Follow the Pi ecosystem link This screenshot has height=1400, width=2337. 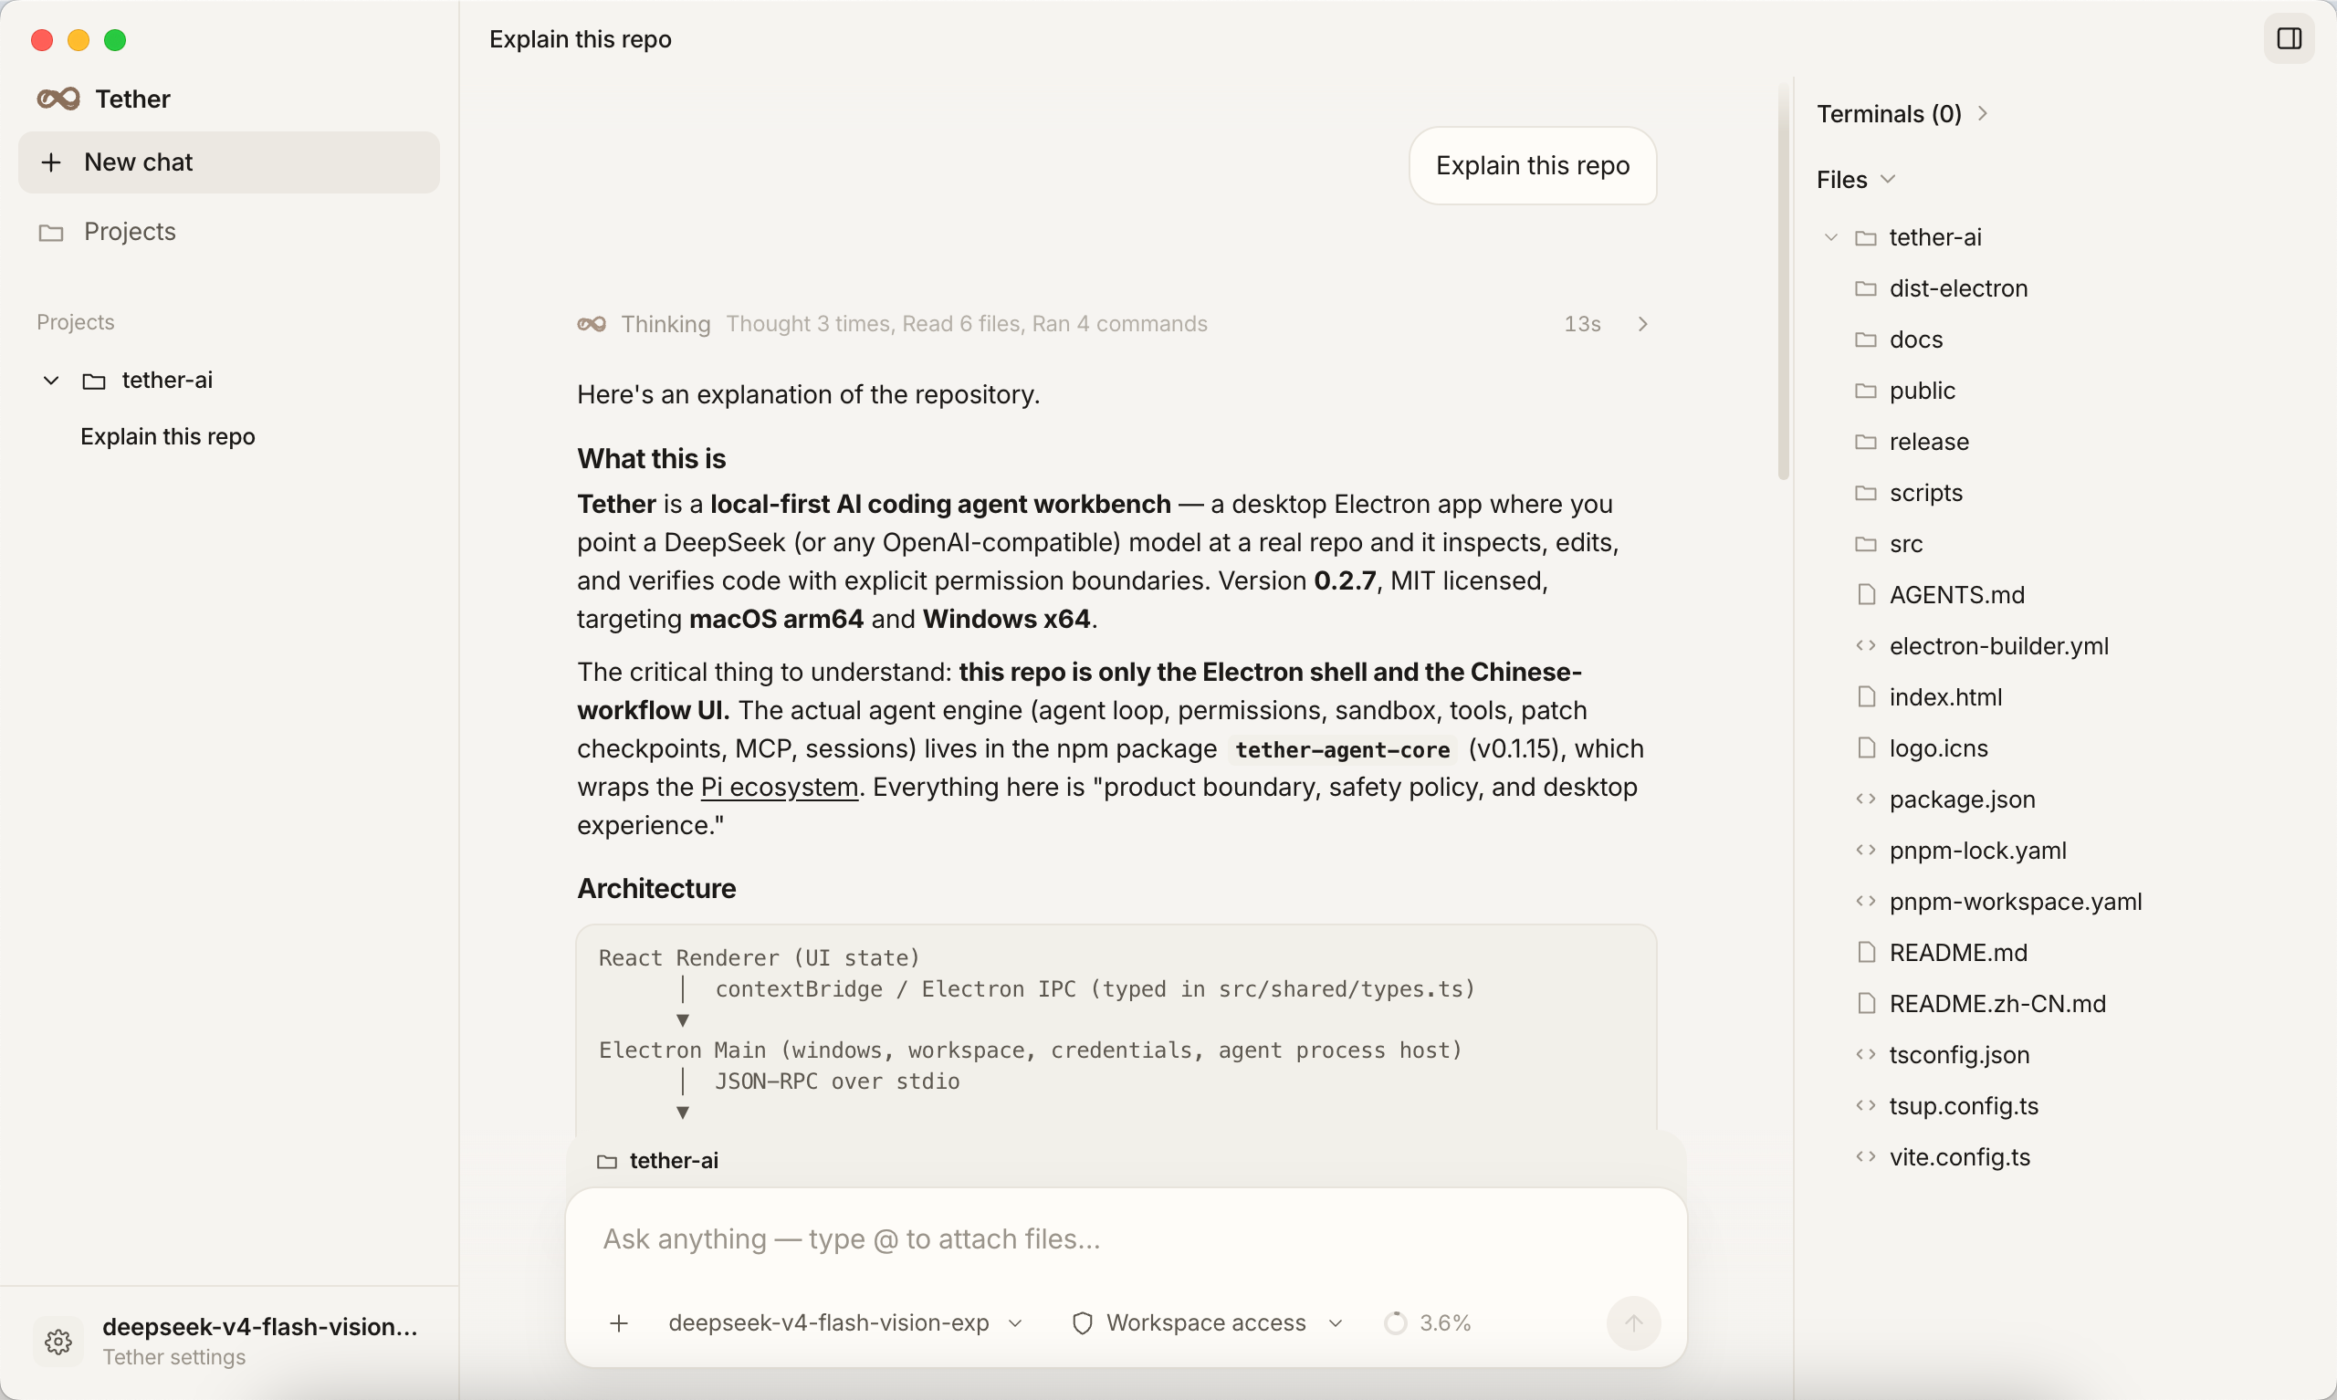click(780, 787)
